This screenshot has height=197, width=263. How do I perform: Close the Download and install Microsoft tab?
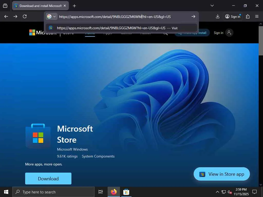click(65, 6)
